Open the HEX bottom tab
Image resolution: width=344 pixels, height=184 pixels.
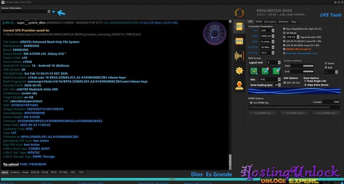tap(73, 172)
